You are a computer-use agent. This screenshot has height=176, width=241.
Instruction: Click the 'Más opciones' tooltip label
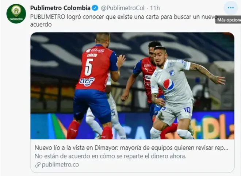click(x=228, y=20)
